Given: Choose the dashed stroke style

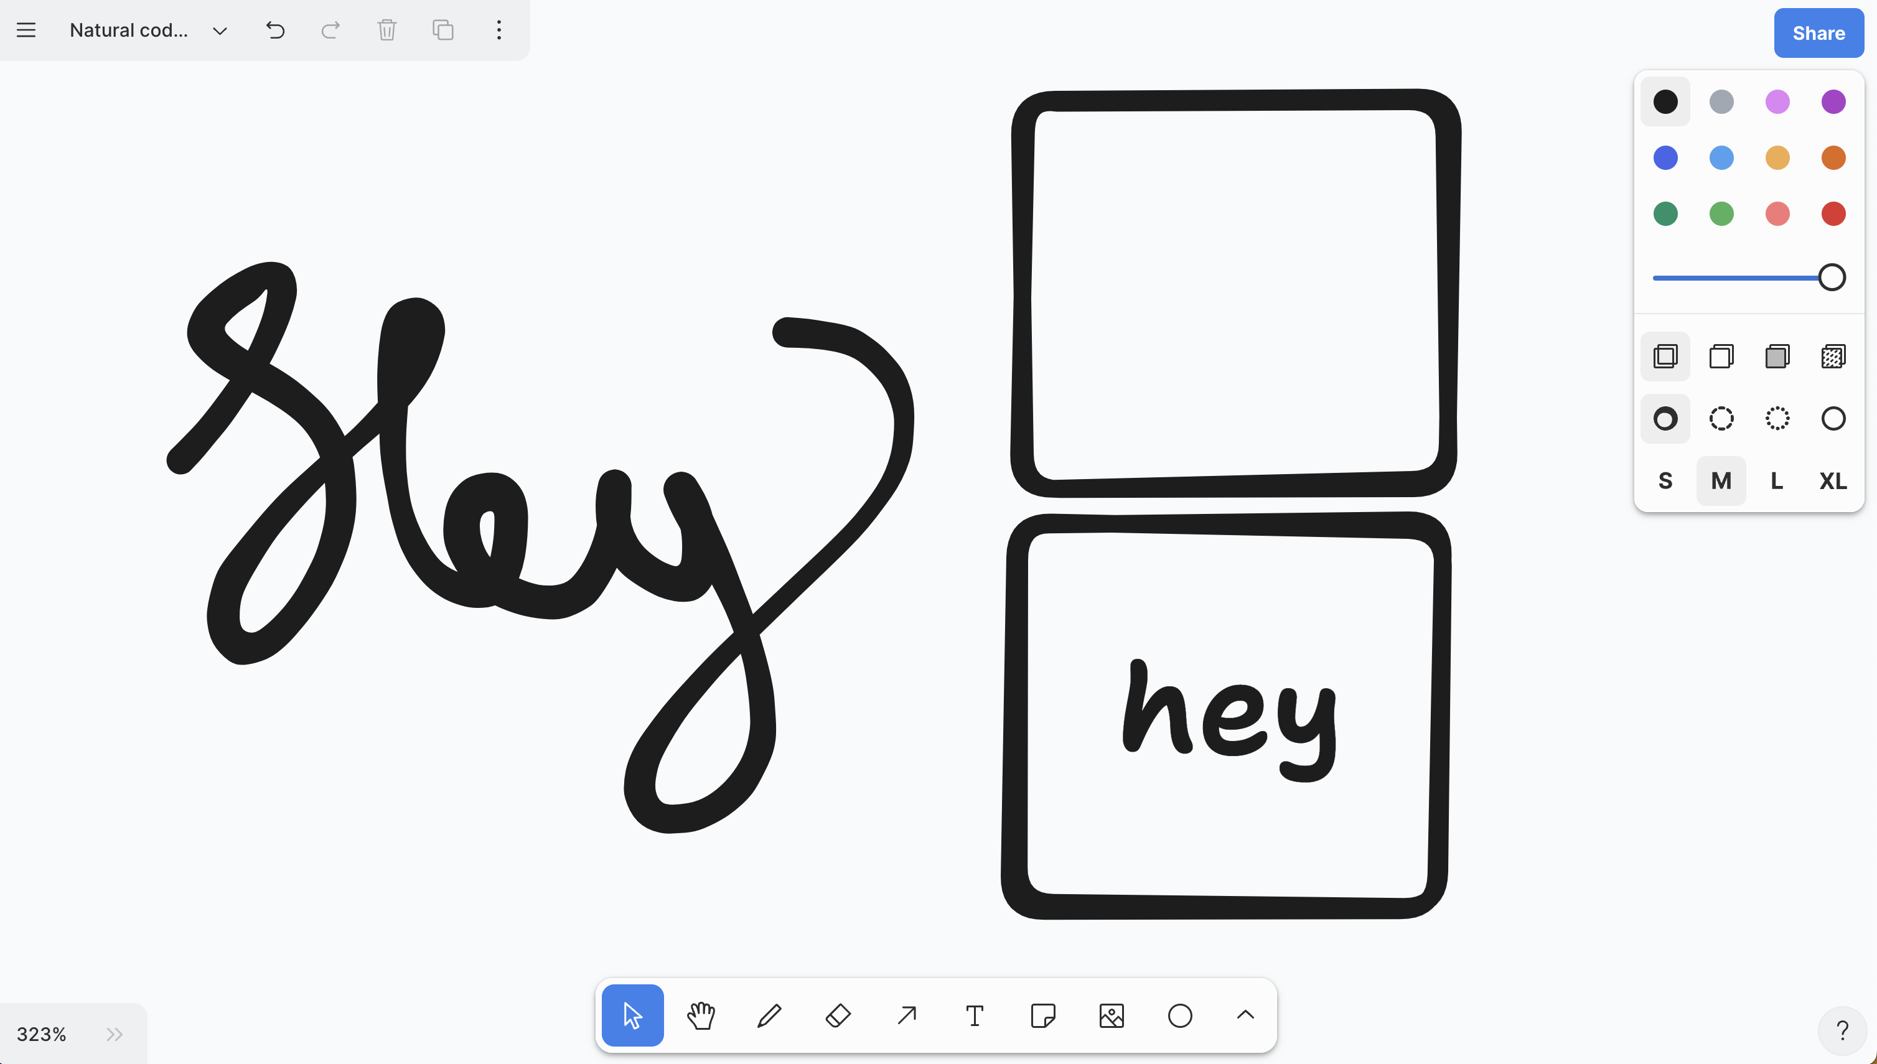Looking at the screenshot, I should coord(1721,419).
